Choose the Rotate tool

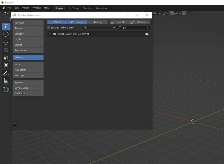(x=6, y=50)
